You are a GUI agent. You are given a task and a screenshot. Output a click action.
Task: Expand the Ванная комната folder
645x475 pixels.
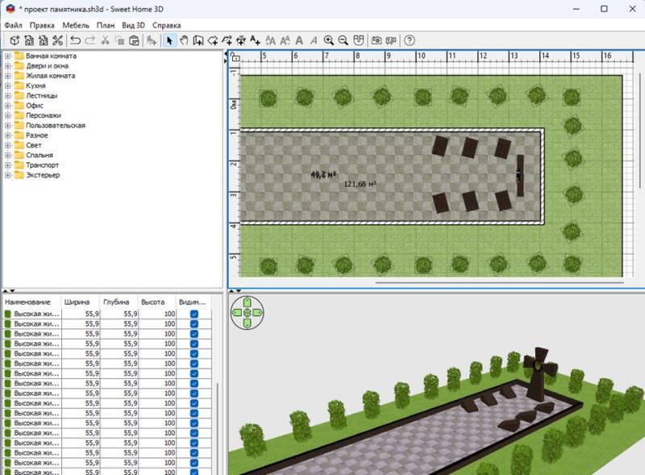tap(7, 56)
